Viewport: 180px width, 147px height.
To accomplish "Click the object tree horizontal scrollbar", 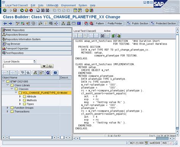I will 30,137.
